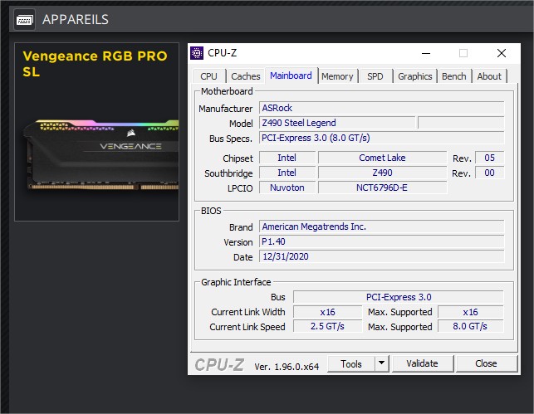Screen dimensions: 534x414
Task: Switch to the CPU tab
Action: click(x=208, y=76)
